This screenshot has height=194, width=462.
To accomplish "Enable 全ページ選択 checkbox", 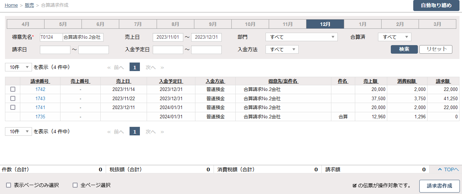I will tap(75, 185).
